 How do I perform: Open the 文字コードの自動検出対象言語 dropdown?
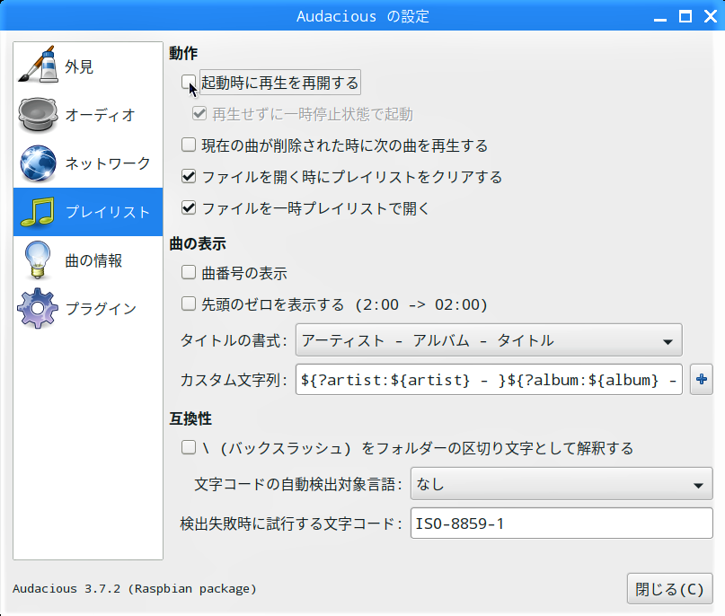[x=561, y=484]
